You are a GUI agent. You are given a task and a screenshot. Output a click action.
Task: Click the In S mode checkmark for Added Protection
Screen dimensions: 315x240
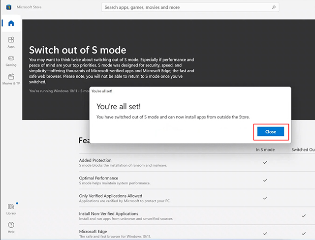point(265,162)
